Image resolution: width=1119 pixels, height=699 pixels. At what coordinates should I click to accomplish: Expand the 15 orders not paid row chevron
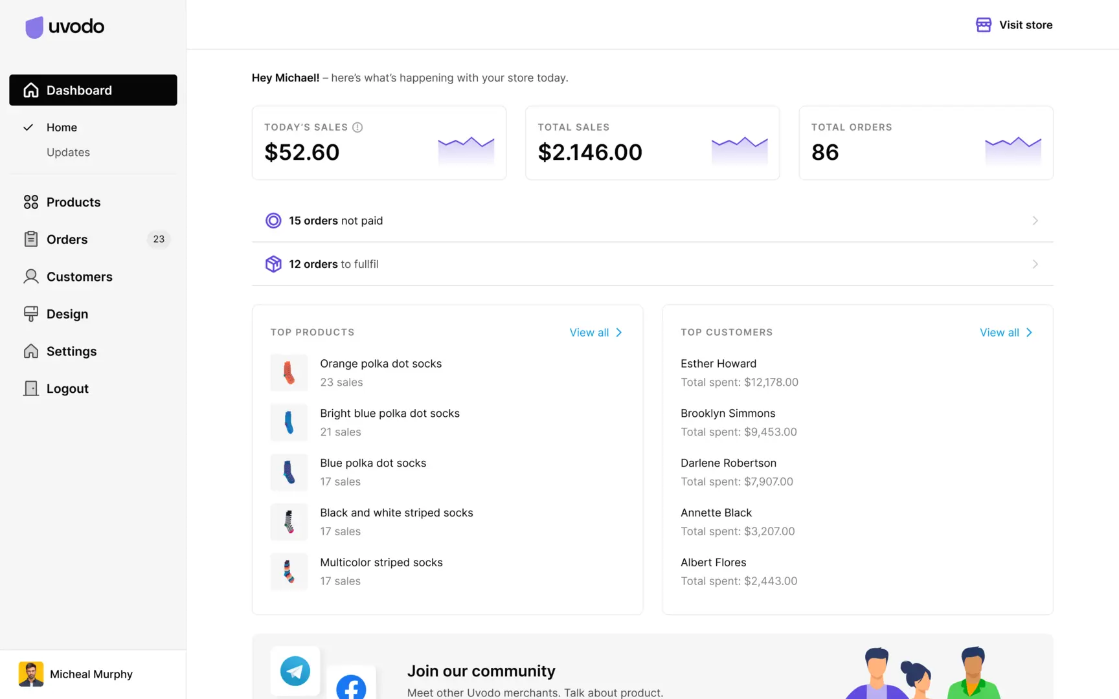tap(1035, 221)
